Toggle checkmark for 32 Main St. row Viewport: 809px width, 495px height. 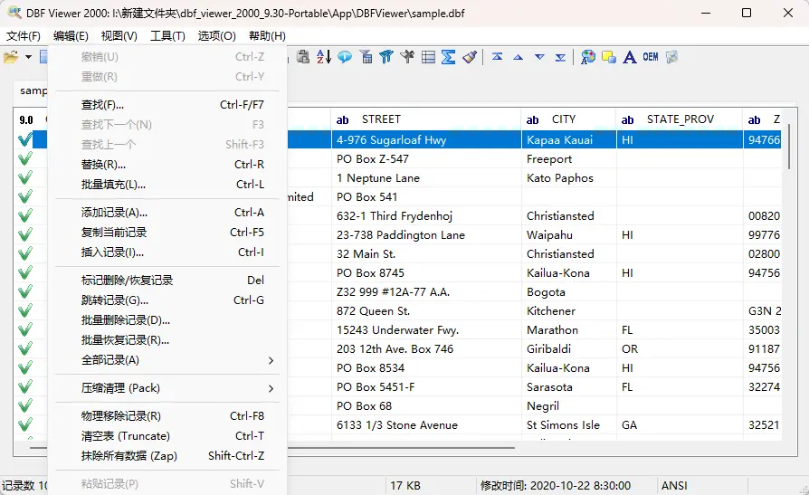pos(24,254)
